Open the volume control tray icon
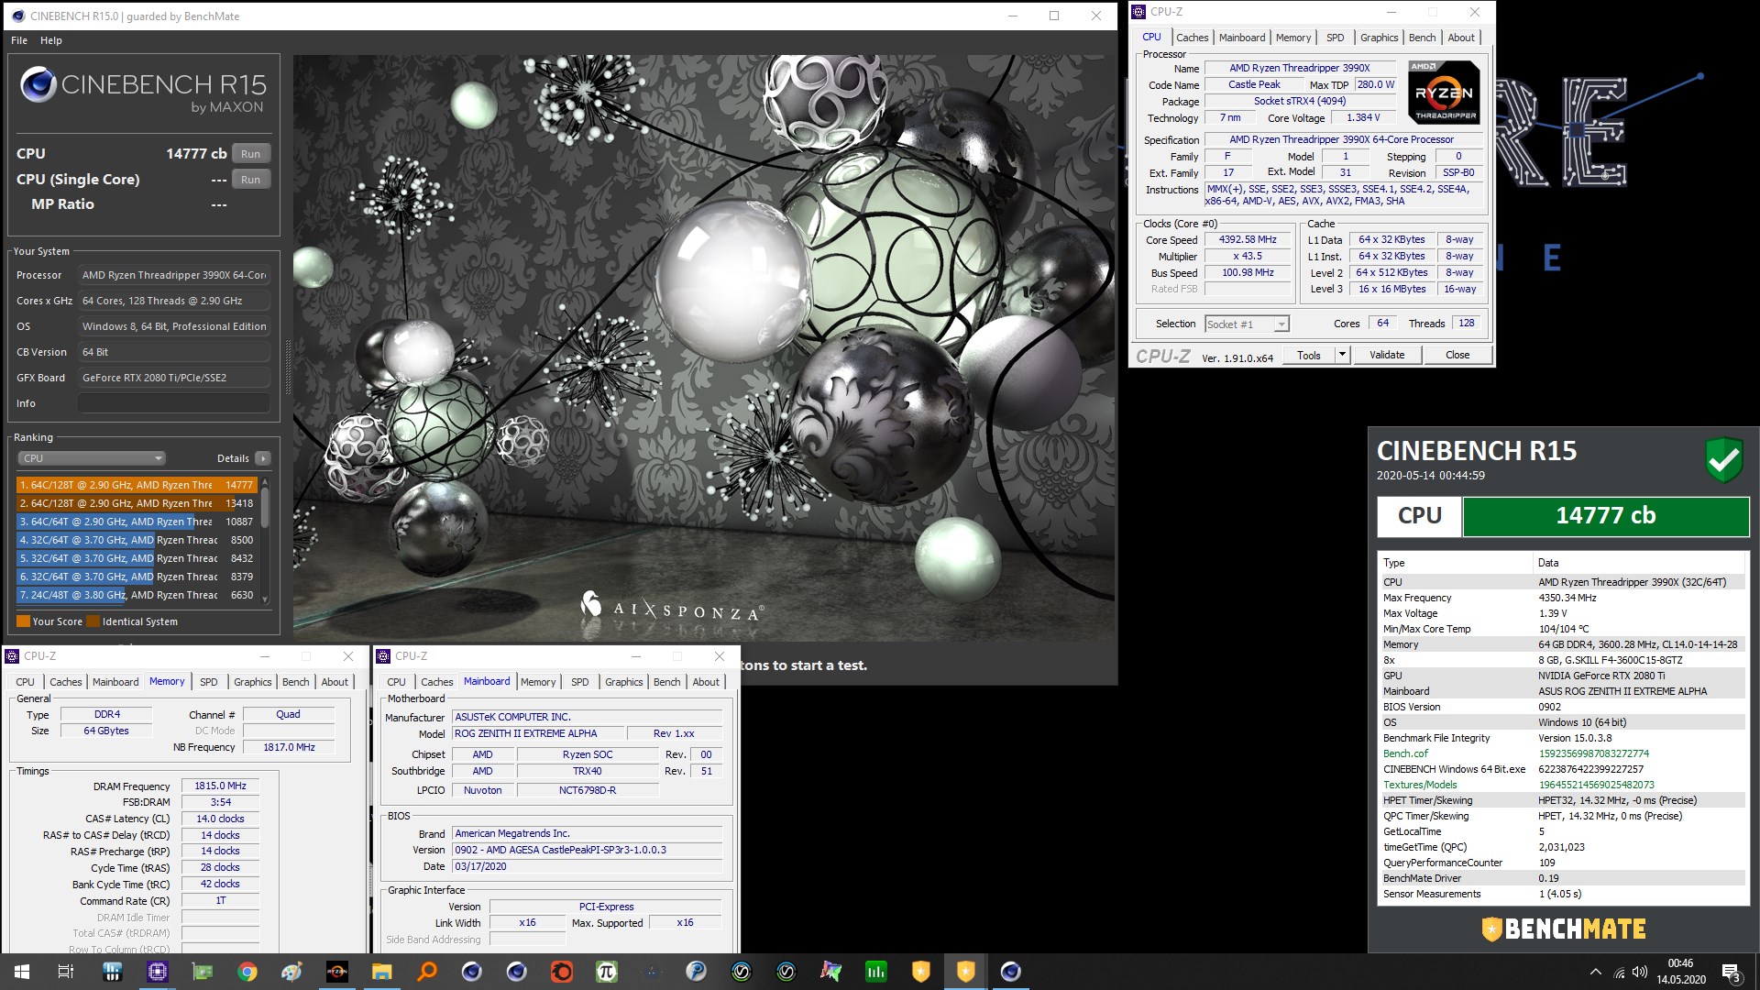This screenshot has height=990, width=1760. click(1640, 973)
